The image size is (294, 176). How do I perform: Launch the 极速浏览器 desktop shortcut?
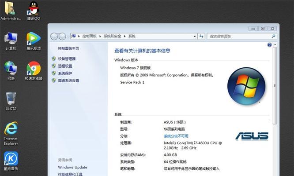pos(34,71)
